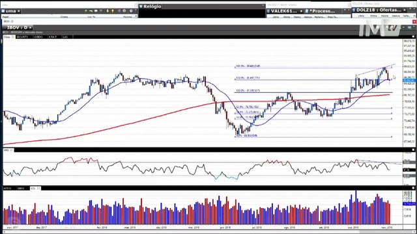Click the out. 2018 date label on the time axis
This screenshot has height=234, width=417.
(x=353, y=227)
